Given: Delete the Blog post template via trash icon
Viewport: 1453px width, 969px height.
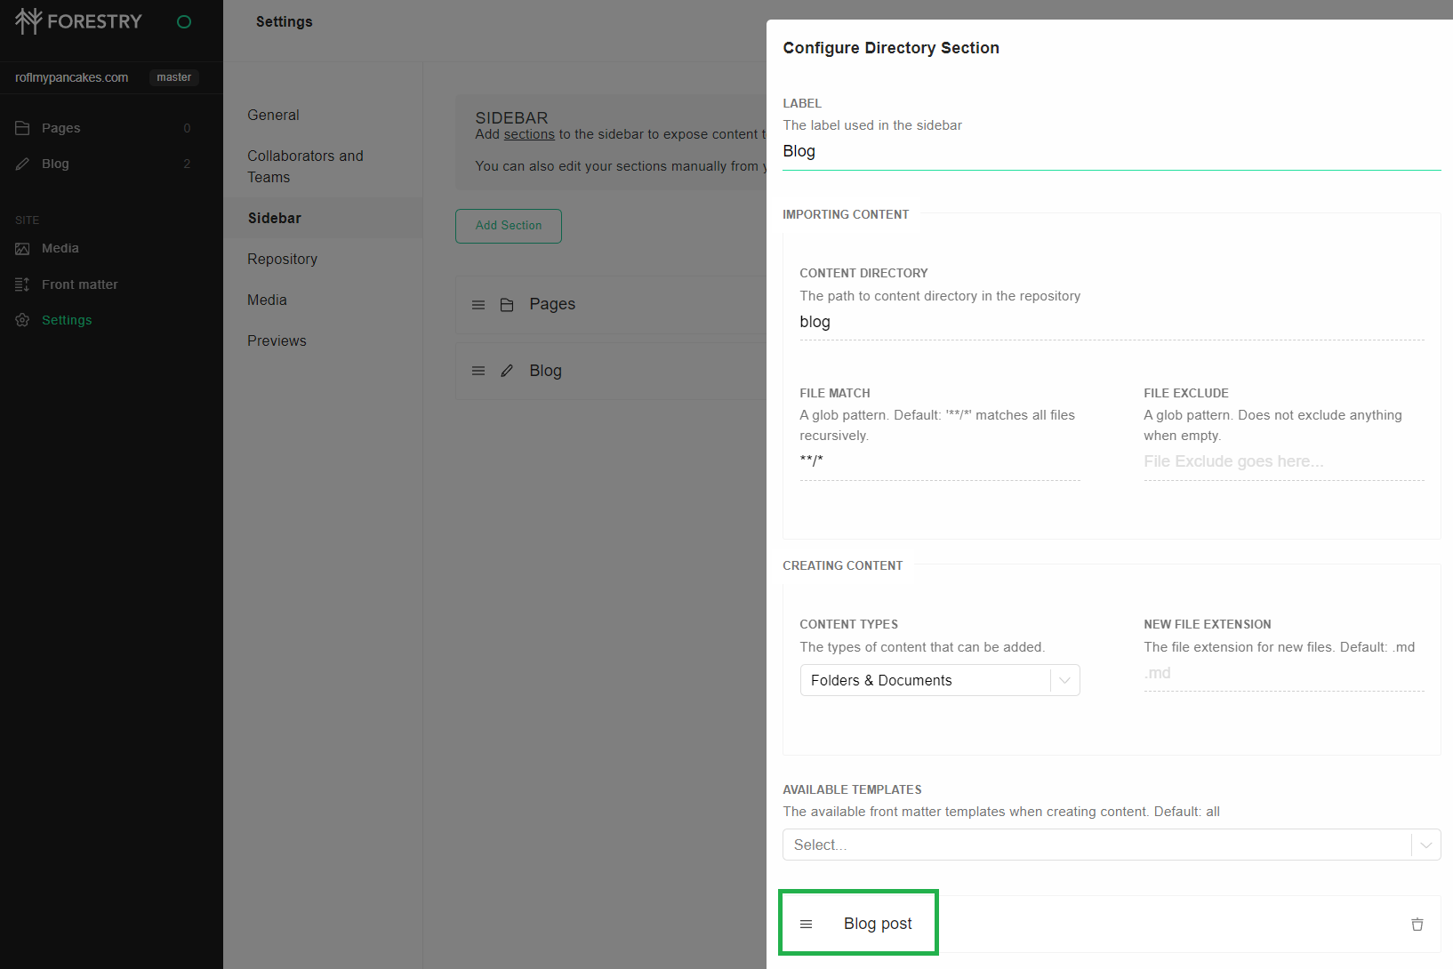Looking at the screenshot, I should pyautogui.click(x=1417, y=925).
